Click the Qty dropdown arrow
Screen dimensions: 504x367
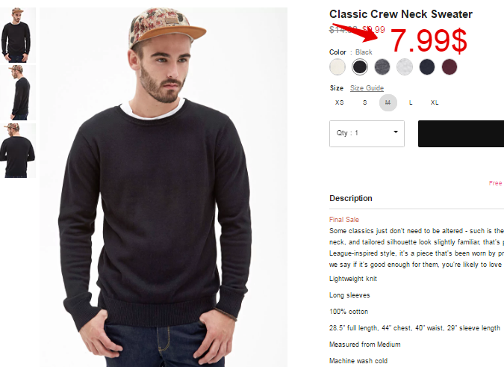(x=396, y=132)
